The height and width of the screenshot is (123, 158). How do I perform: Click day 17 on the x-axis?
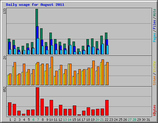coord(83,120)
